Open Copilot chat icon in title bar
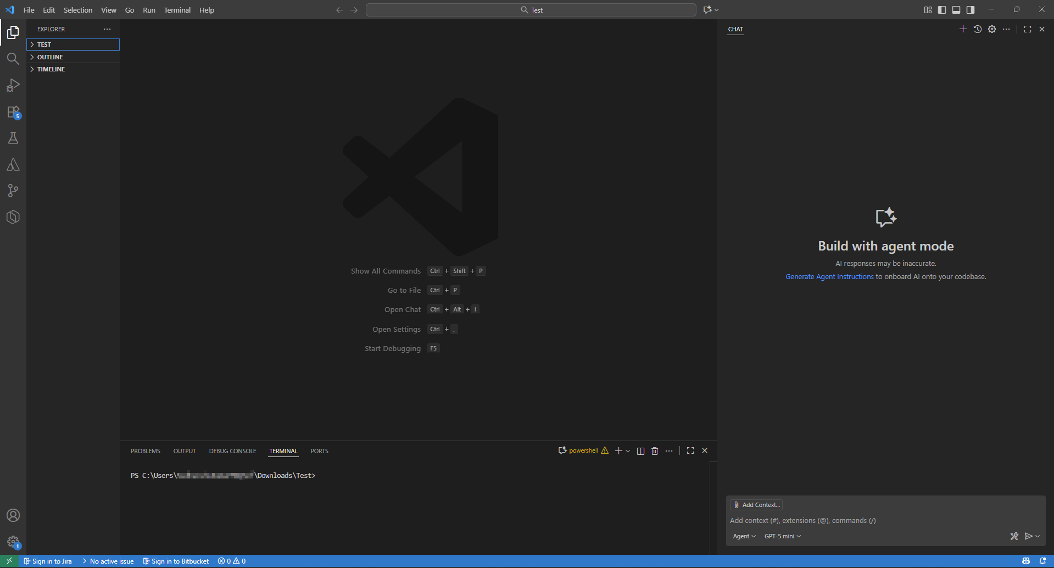Screen dimensions: 1054x568 tap(707, 10)
